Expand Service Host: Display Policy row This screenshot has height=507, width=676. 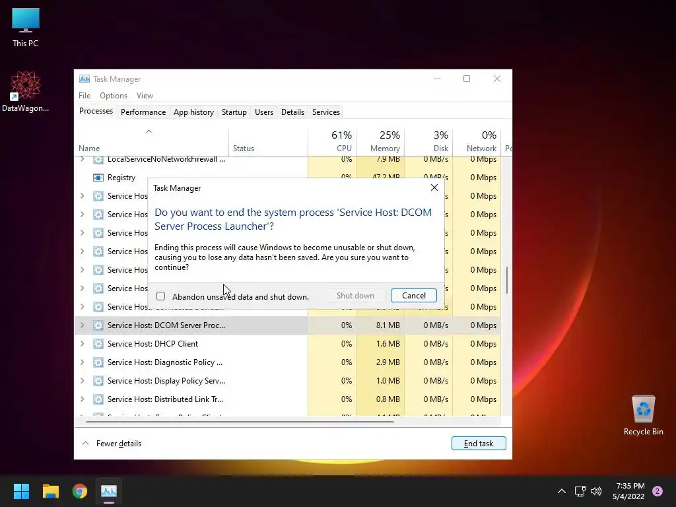[83, 381]
